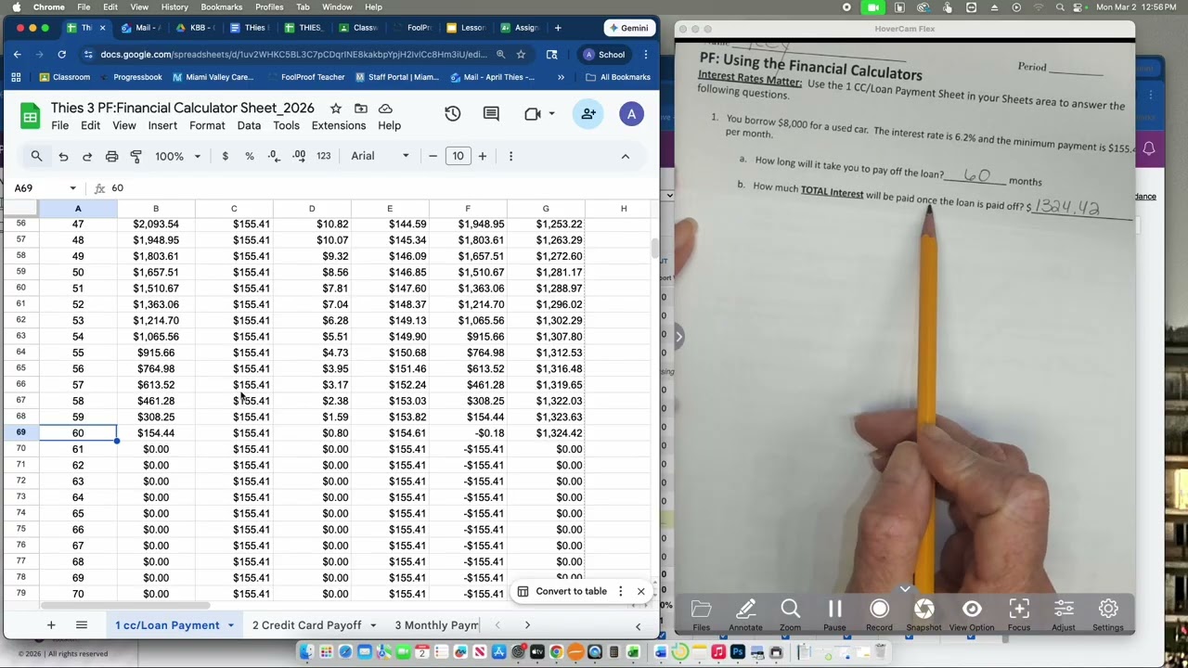1188x668 pixels.
Task: Open the File menu in Sheets
Action: (59, 125)
